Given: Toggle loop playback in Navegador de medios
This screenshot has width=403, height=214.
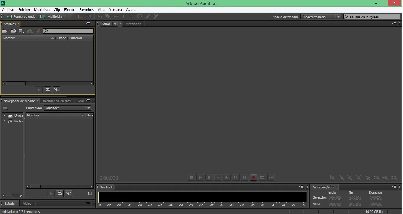Looking at the screenshot, I should pyautogui.click(x=60, y=193).
